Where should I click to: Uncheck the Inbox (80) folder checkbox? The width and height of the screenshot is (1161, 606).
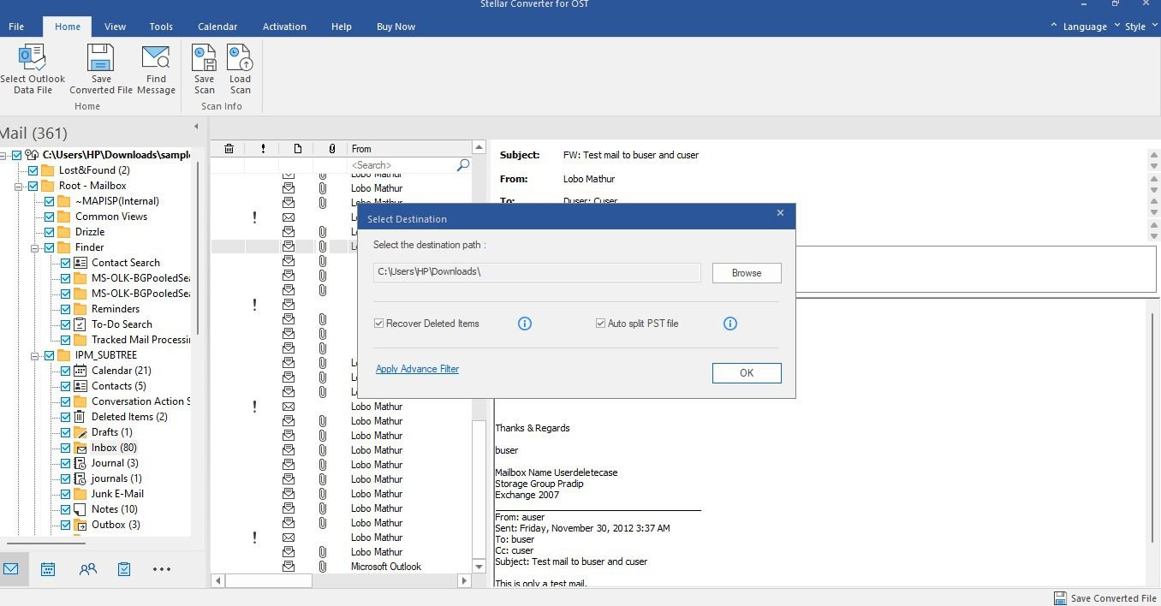point(65,448)
